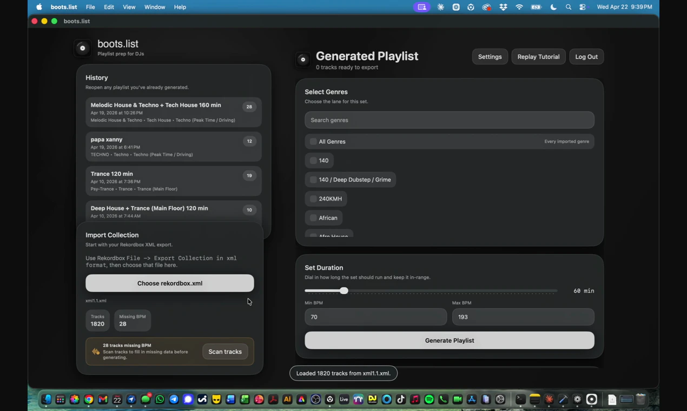This screenshot has height=411, width=687.
Task: Click the Generated Playlist vinyl icon
Action: coord(303,59)
